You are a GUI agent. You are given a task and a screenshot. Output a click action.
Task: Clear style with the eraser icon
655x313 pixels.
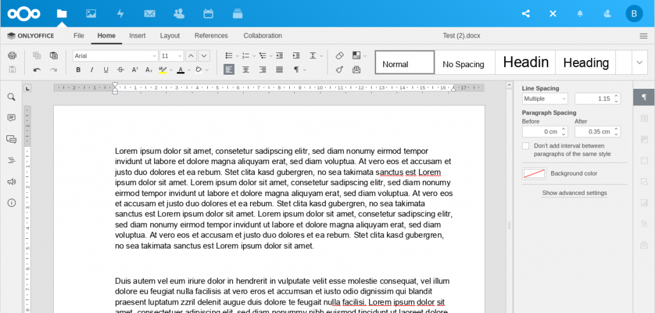pyautogui.click(x=340, y=56)
